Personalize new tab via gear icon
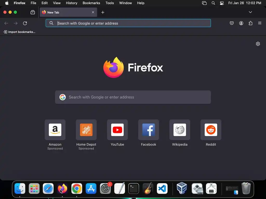The image size is (266, 199). coord(258,44)
